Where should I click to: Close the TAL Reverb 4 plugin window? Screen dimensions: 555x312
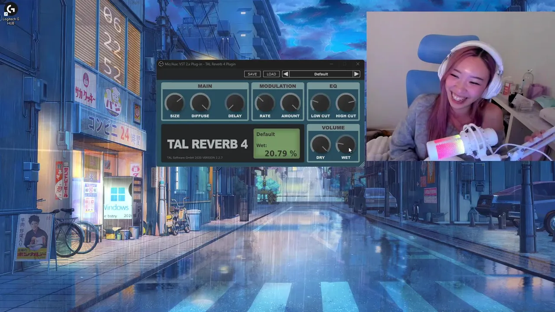[358, 64]
